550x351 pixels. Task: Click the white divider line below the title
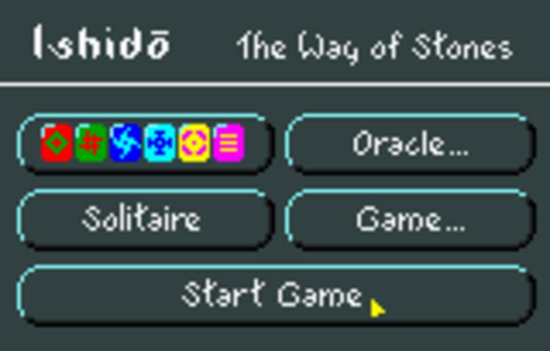point(275,85)
